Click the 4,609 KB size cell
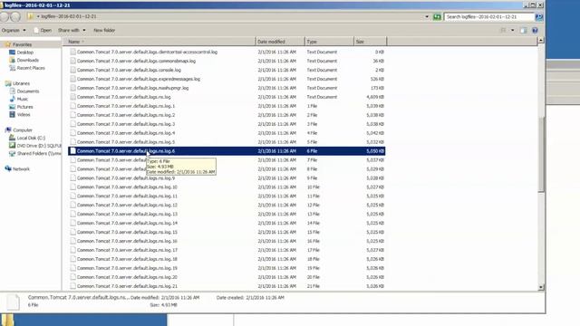The width and height of the screenshot is (580, 326). click(x=375, y=97)
